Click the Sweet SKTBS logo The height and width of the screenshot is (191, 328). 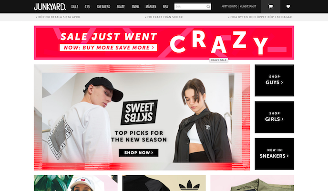139,112
